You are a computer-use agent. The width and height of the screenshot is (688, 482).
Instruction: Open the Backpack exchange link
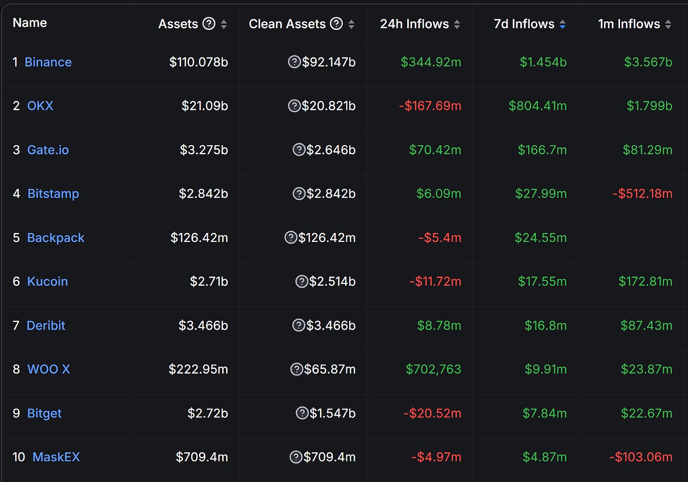tap(56, 237)
